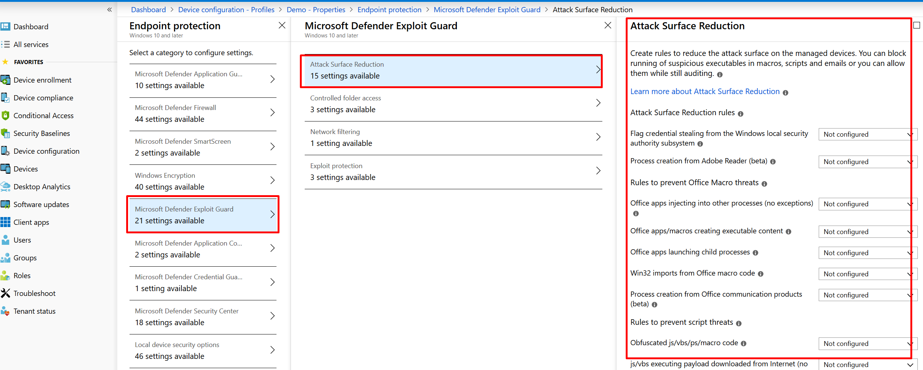
Task: Open Microsoft Defender SmartScreen category
Action: (203, 147)
